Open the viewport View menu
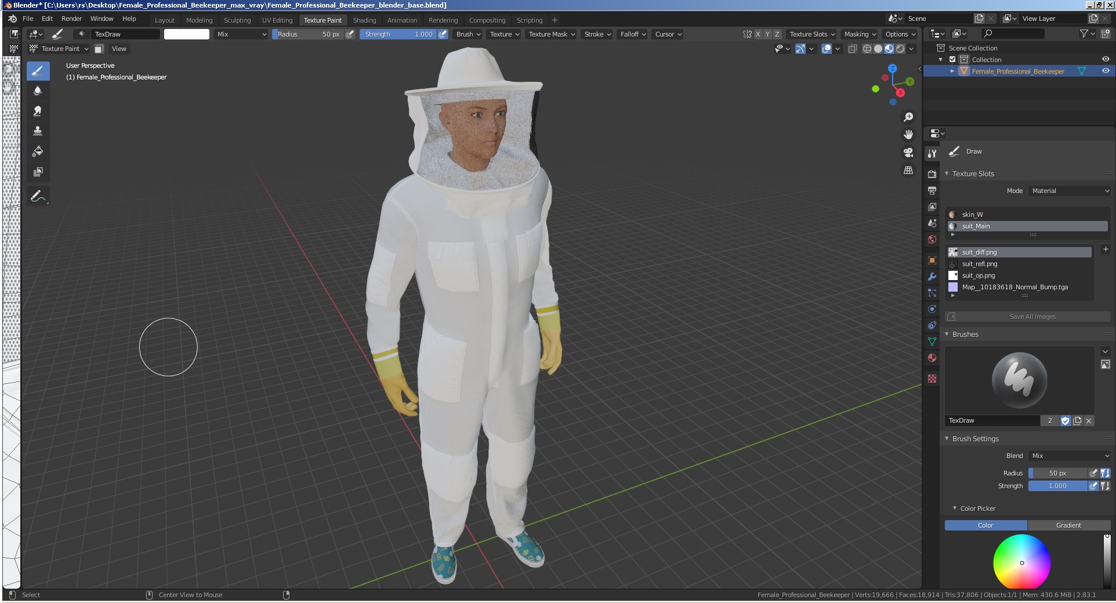1116x603 pixels. (119, 49)
